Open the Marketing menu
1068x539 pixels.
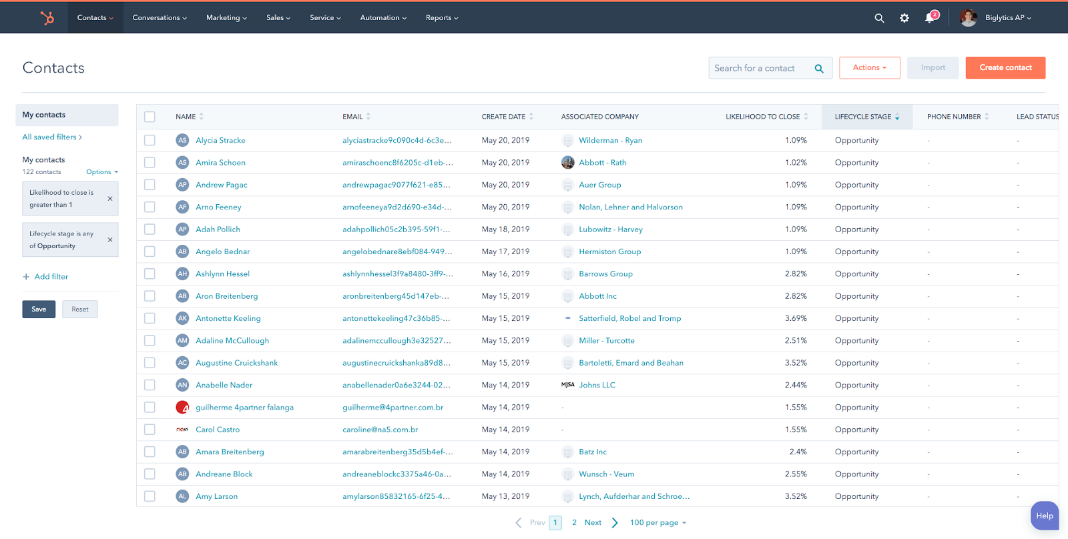click(x=226, y=18)
